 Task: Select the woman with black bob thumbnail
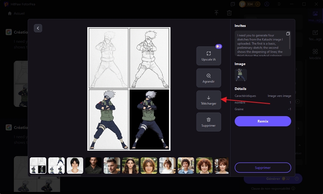click(75, 166)
